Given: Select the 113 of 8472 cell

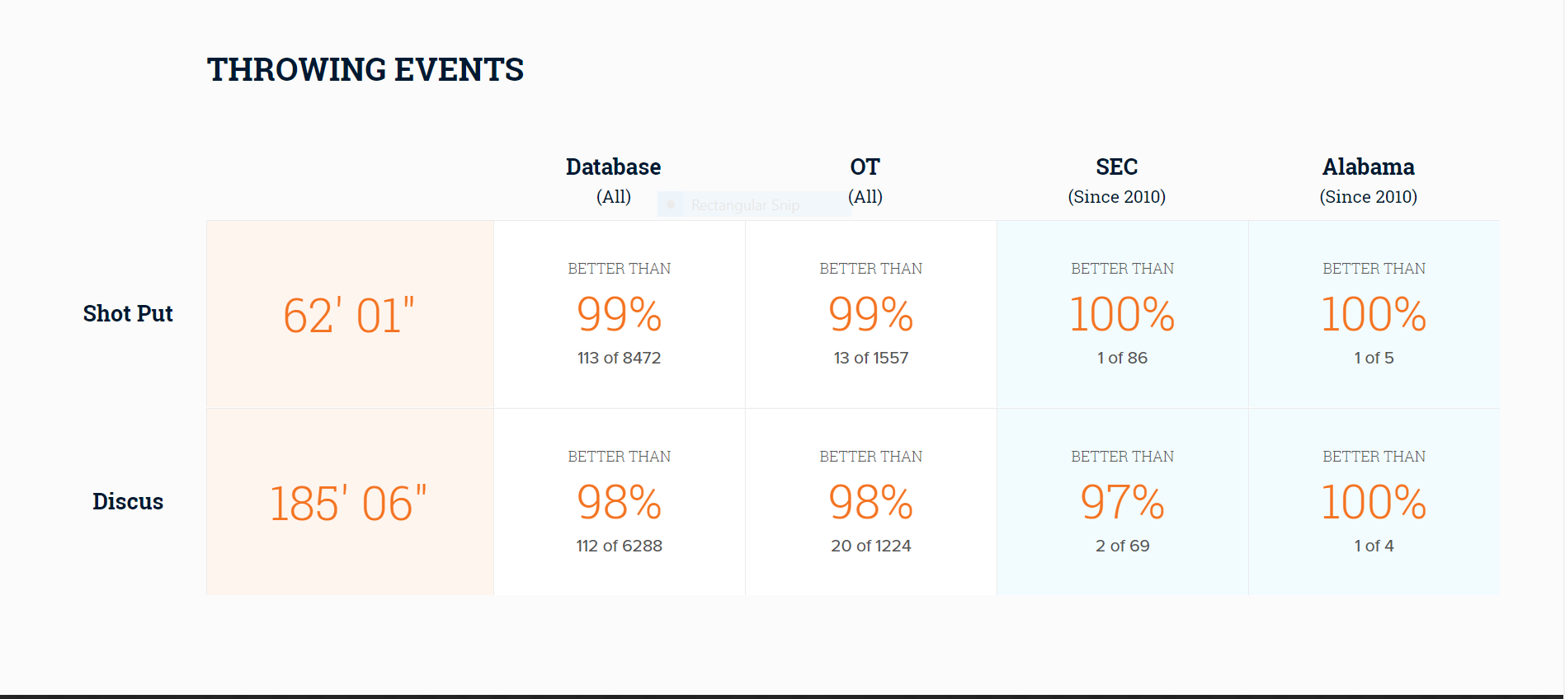Looking at the screenshot, I should tap(620, 358).
